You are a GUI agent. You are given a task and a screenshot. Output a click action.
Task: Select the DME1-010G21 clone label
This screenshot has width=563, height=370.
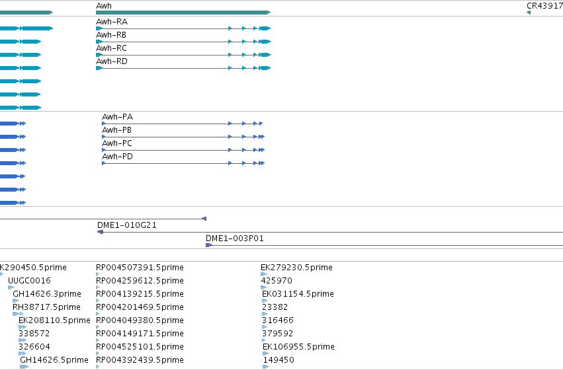(127, 225)
